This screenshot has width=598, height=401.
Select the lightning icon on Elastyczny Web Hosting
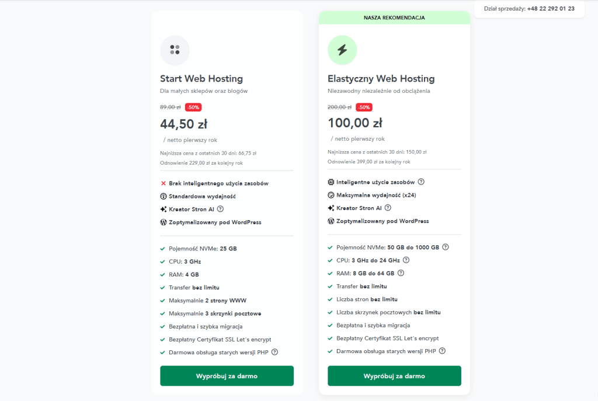point(342,50)
